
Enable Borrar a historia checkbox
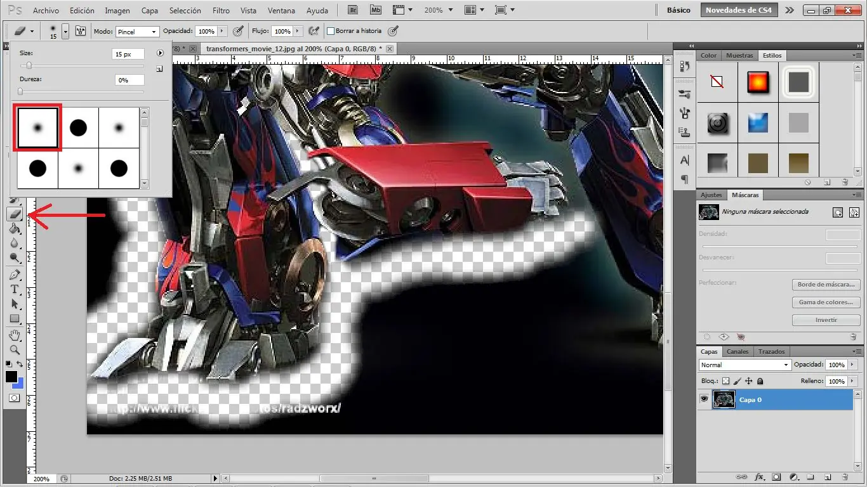click(x=331, y=31)
